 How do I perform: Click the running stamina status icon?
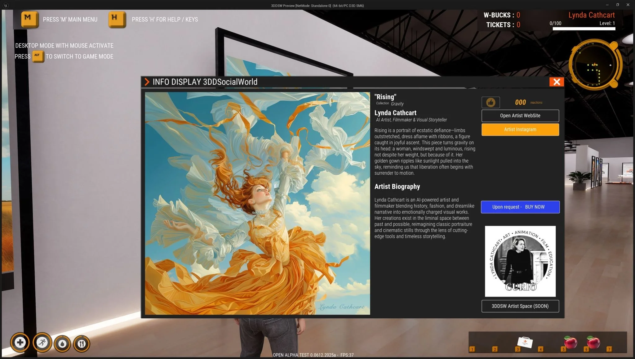click(x=42, y=343)
